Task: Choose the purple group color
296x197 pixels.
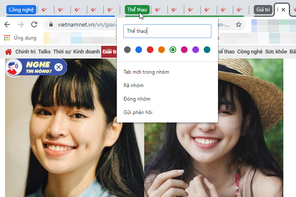Action: point(196,50)
